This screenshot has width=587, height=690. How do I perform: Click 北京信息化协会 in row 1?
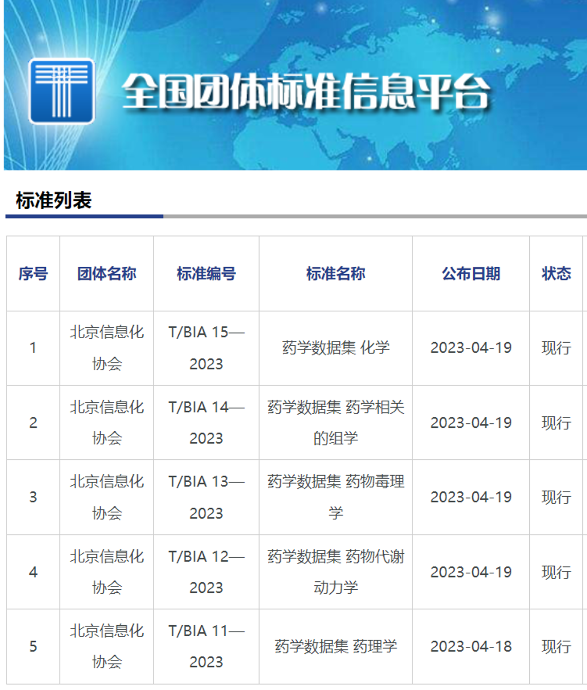[107, 348]
